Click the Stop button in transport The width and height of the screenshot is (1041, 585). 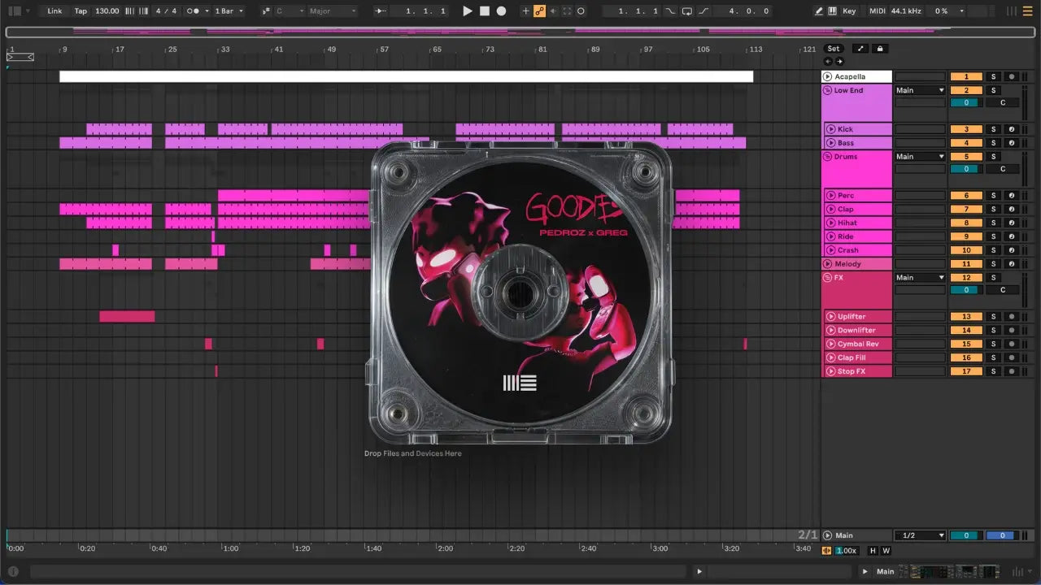pyautogui.click(x=484, y=11)
